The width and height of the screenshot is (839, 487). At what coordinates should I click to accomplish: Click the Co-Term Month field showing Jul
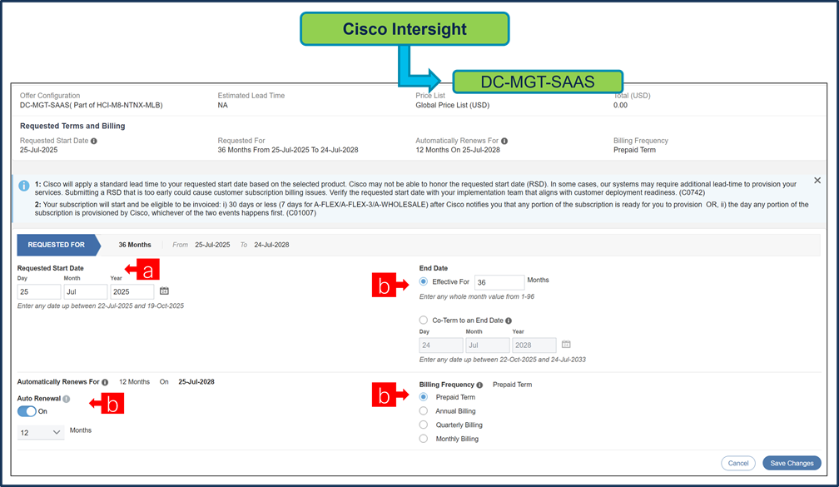click(488, 345)
